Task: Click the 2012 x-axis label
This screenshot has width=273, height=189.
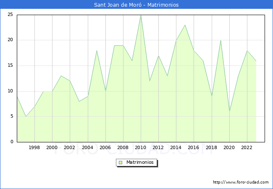Action: [x=158, y=147]
